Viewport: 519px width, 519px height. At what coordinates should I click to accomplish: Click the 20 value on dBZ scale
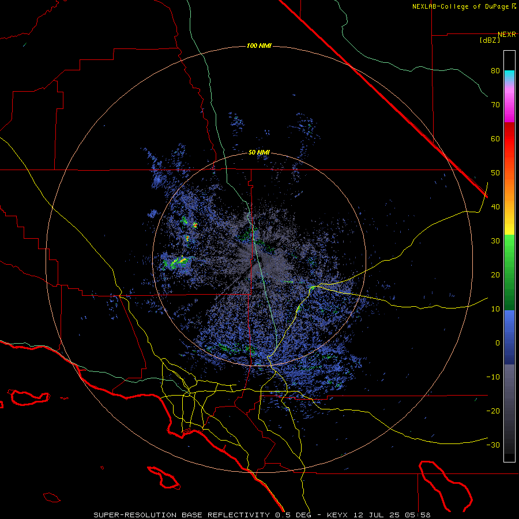pyautogui.click(x=495, y=275)
